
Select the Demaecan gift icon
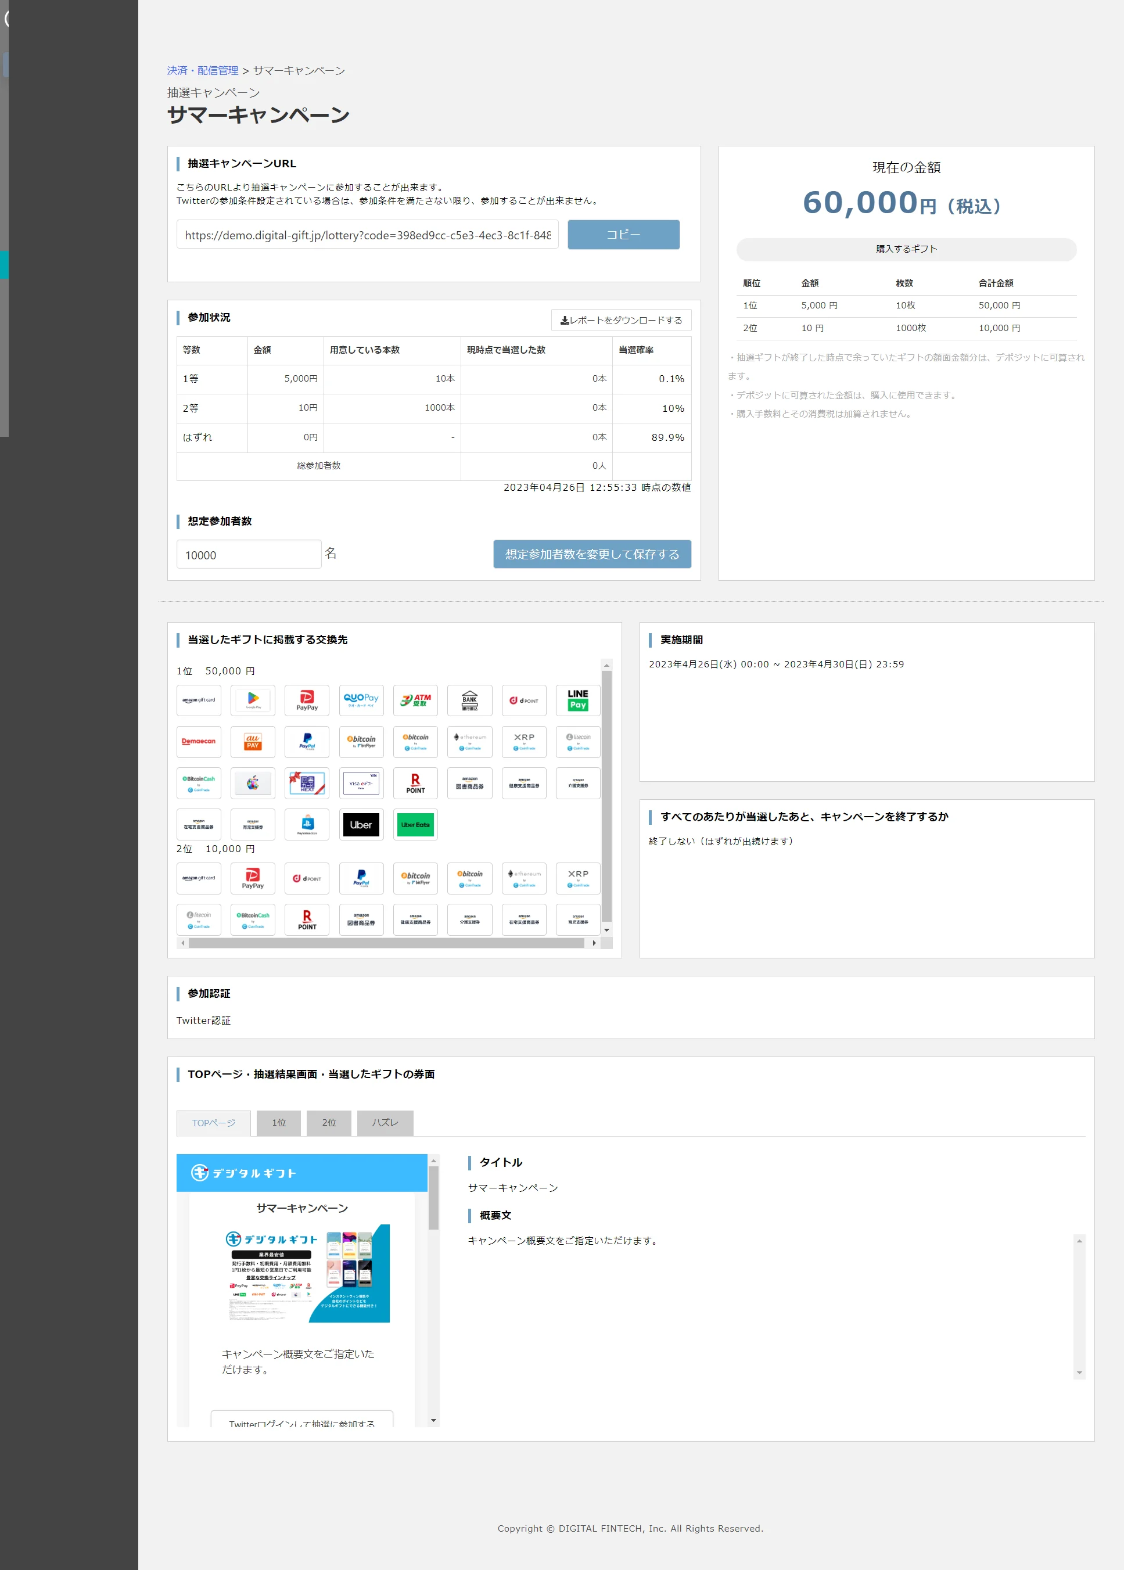point(199,742)
